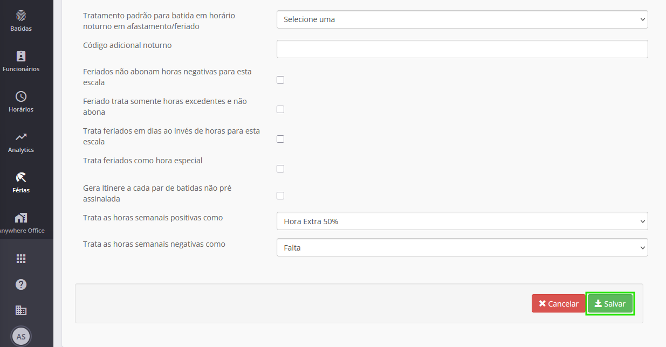This screenshot has width=666, height=347.
Task: Click 'Código adicional noturno' label text
Action: pyautogui.click(x=127, y=45)
